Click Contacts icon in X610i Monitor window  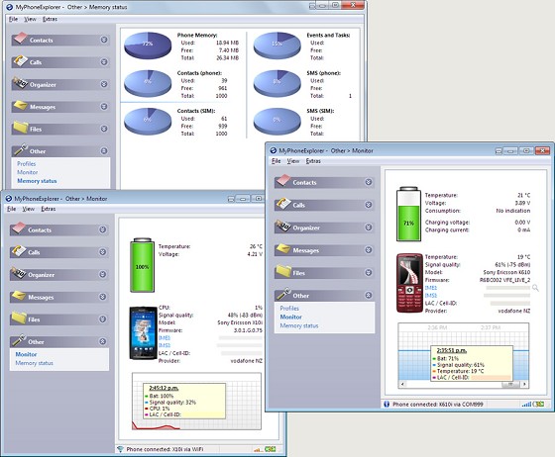(x=283, y=180)
